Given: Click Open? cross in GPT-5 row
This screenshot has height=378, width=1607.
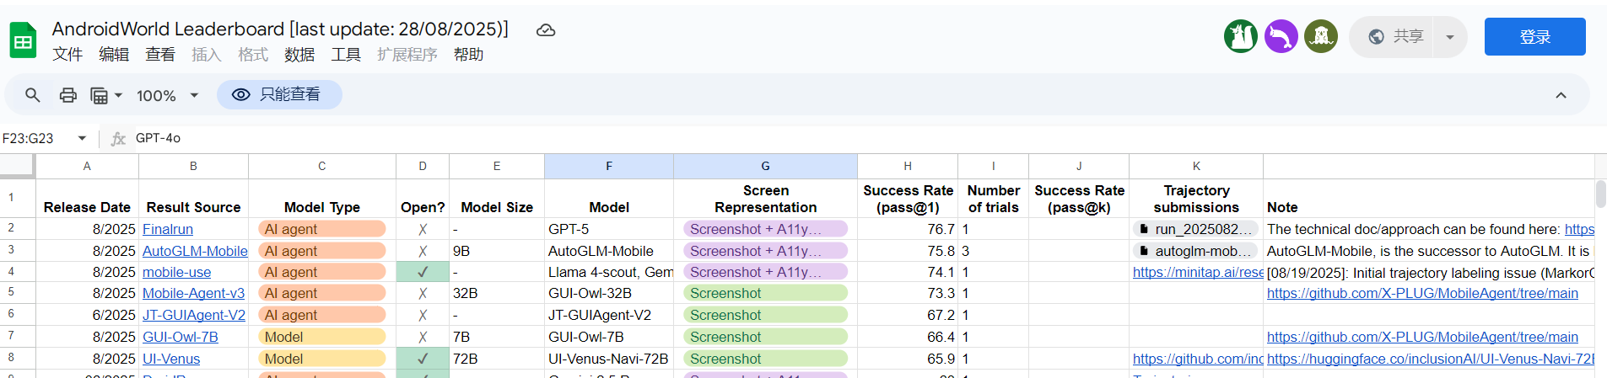Looking at the screenshot, I should 423,229.
